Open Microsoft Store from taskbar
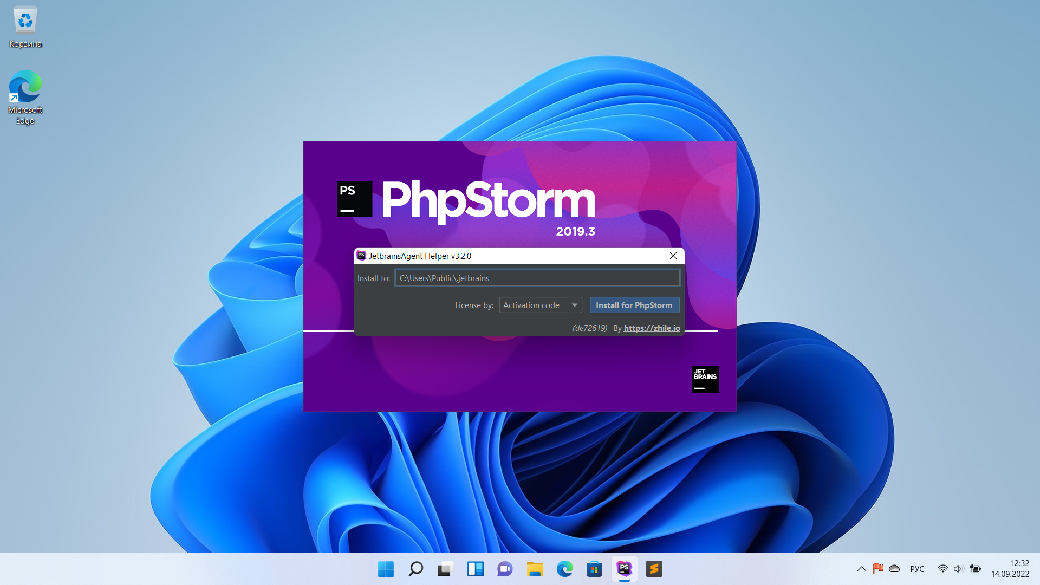The image size is (1040, 585). click(x=594, y=569)
